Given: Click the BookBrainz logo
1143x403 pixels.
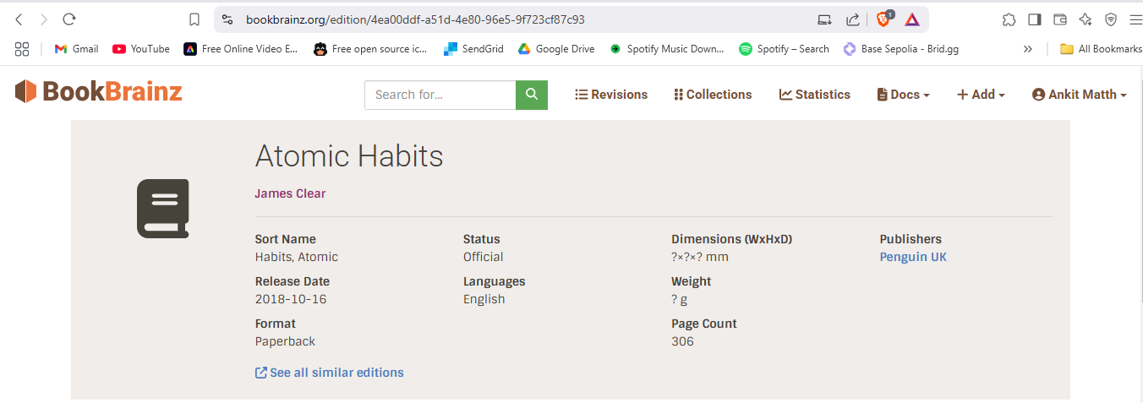Looking at the screenshot, I should click(99, 91).
